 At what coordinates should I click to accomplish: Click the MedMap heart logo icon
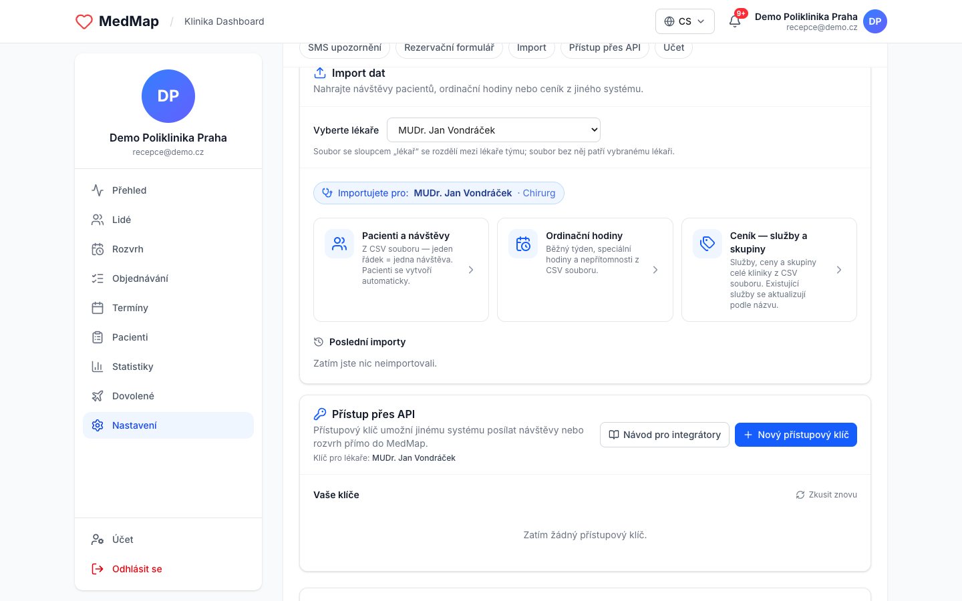coord(84,21)
